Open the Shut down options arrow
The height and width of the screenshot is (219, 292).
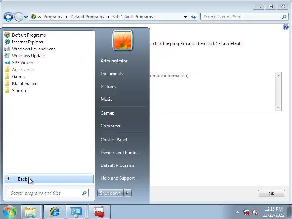pyautogui.click(x=127, y=193)
